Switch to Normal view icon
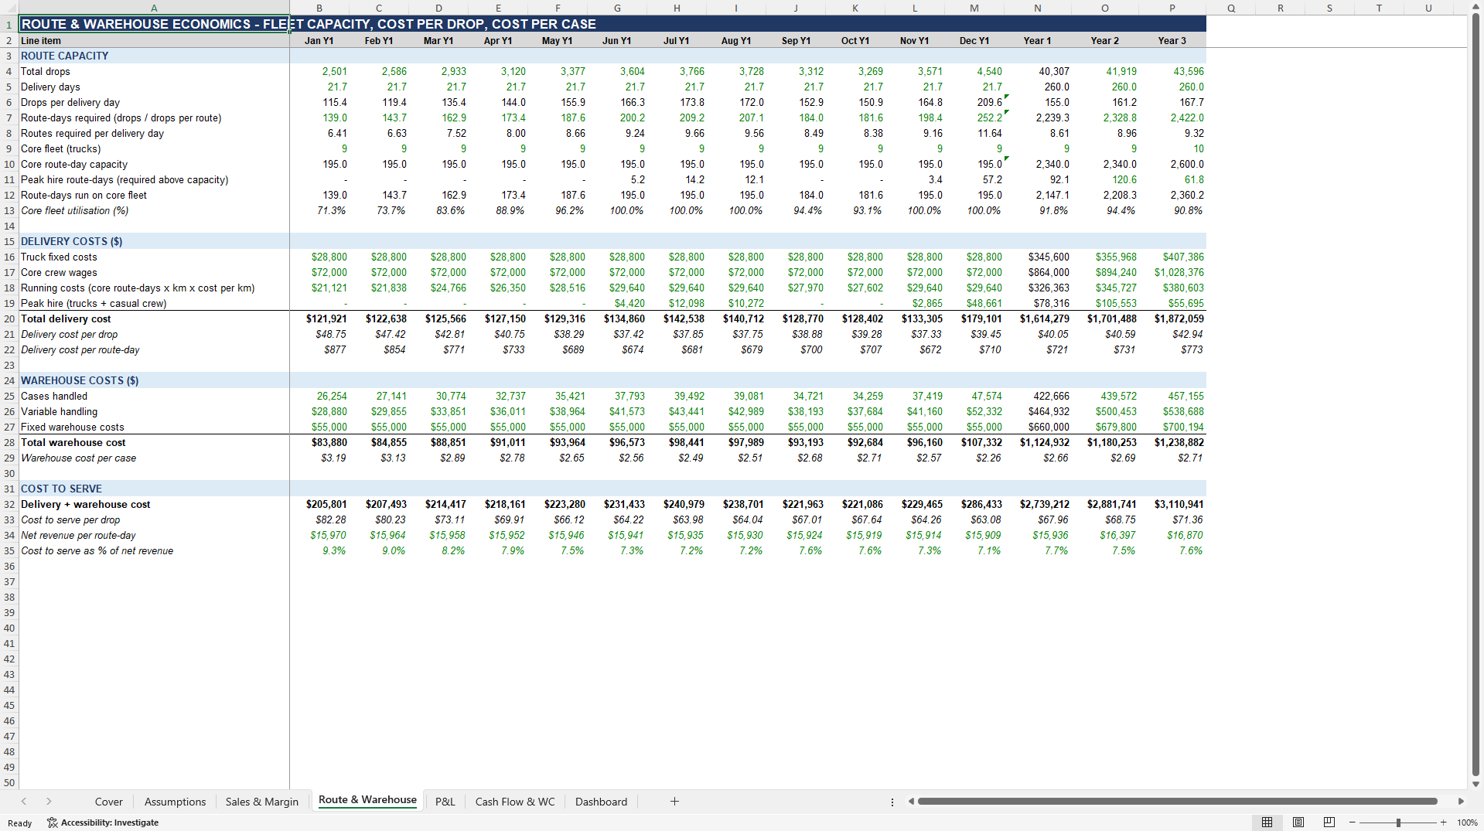This screenshot has height=831, width=1484. pos(1267,822)
